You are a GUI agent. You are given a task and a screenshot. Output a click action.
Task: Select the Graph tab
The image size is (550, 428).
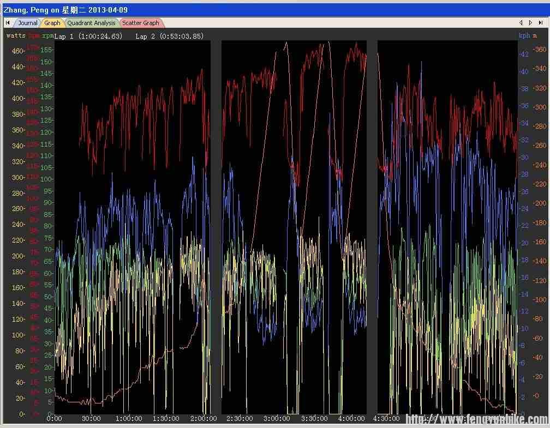click(x=52, y=23)
